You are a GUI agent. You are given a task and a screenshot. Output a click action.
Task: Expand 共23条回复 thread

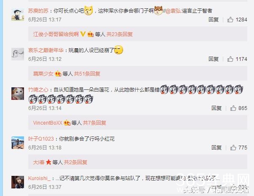[x=120, y=34]
